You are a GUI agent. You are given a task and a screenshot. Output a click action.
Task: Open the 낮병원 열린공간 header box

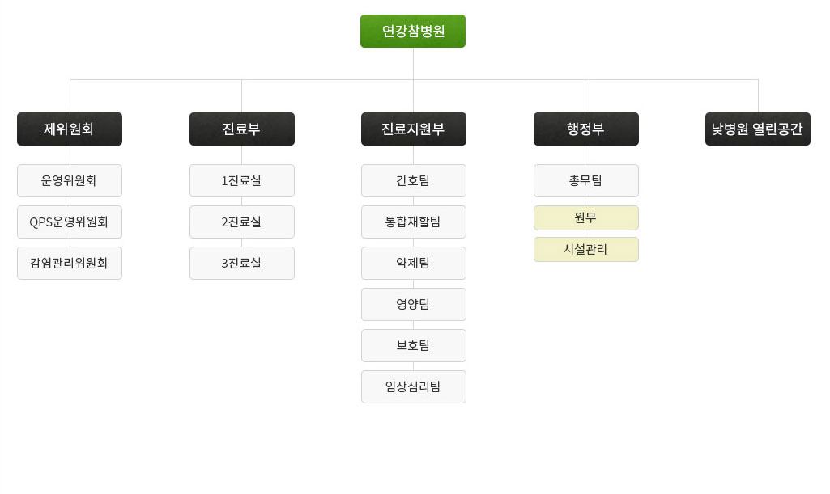click(757, 129)
